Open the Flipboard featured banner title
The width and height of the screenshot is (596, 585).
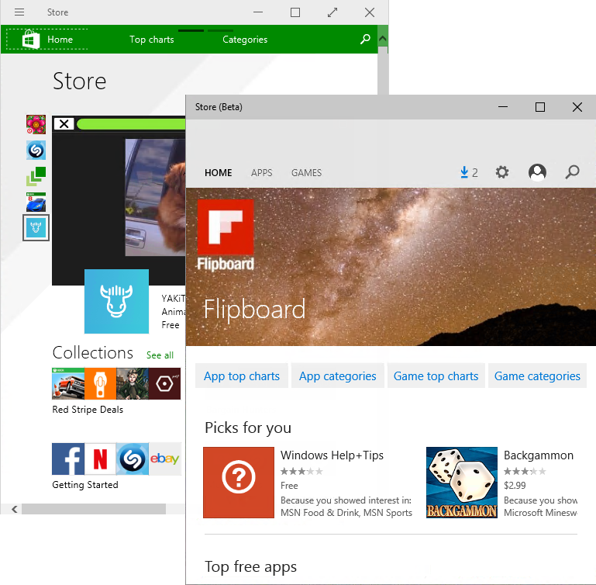point(254,309)
